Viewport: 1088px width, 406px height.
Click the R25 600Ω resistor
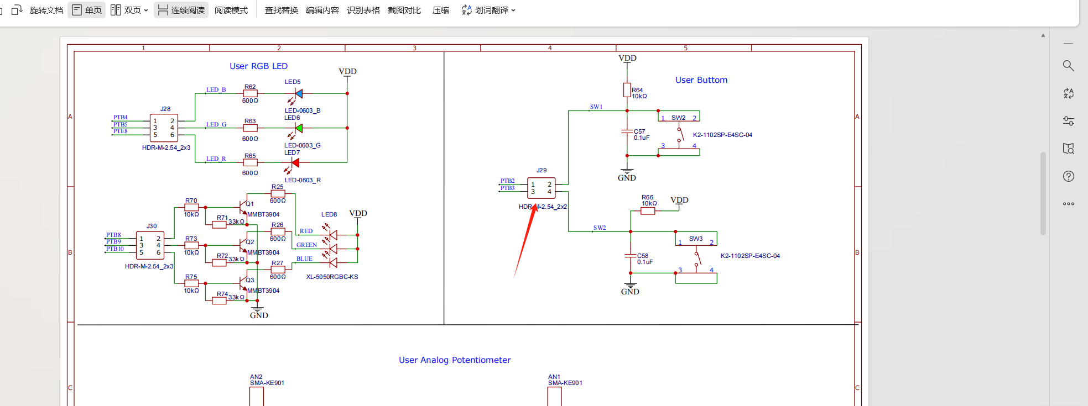coord(278,194)
